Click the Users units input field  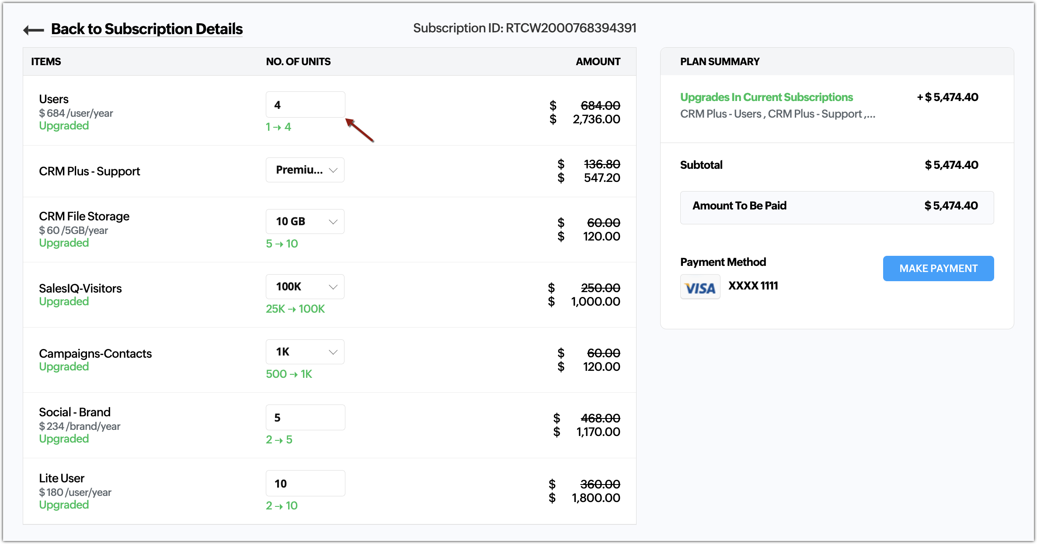pos(305,105)
